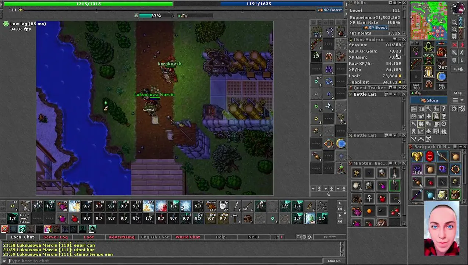Open the Store button
The image size is (468, 265).
[x=429, y=100]
